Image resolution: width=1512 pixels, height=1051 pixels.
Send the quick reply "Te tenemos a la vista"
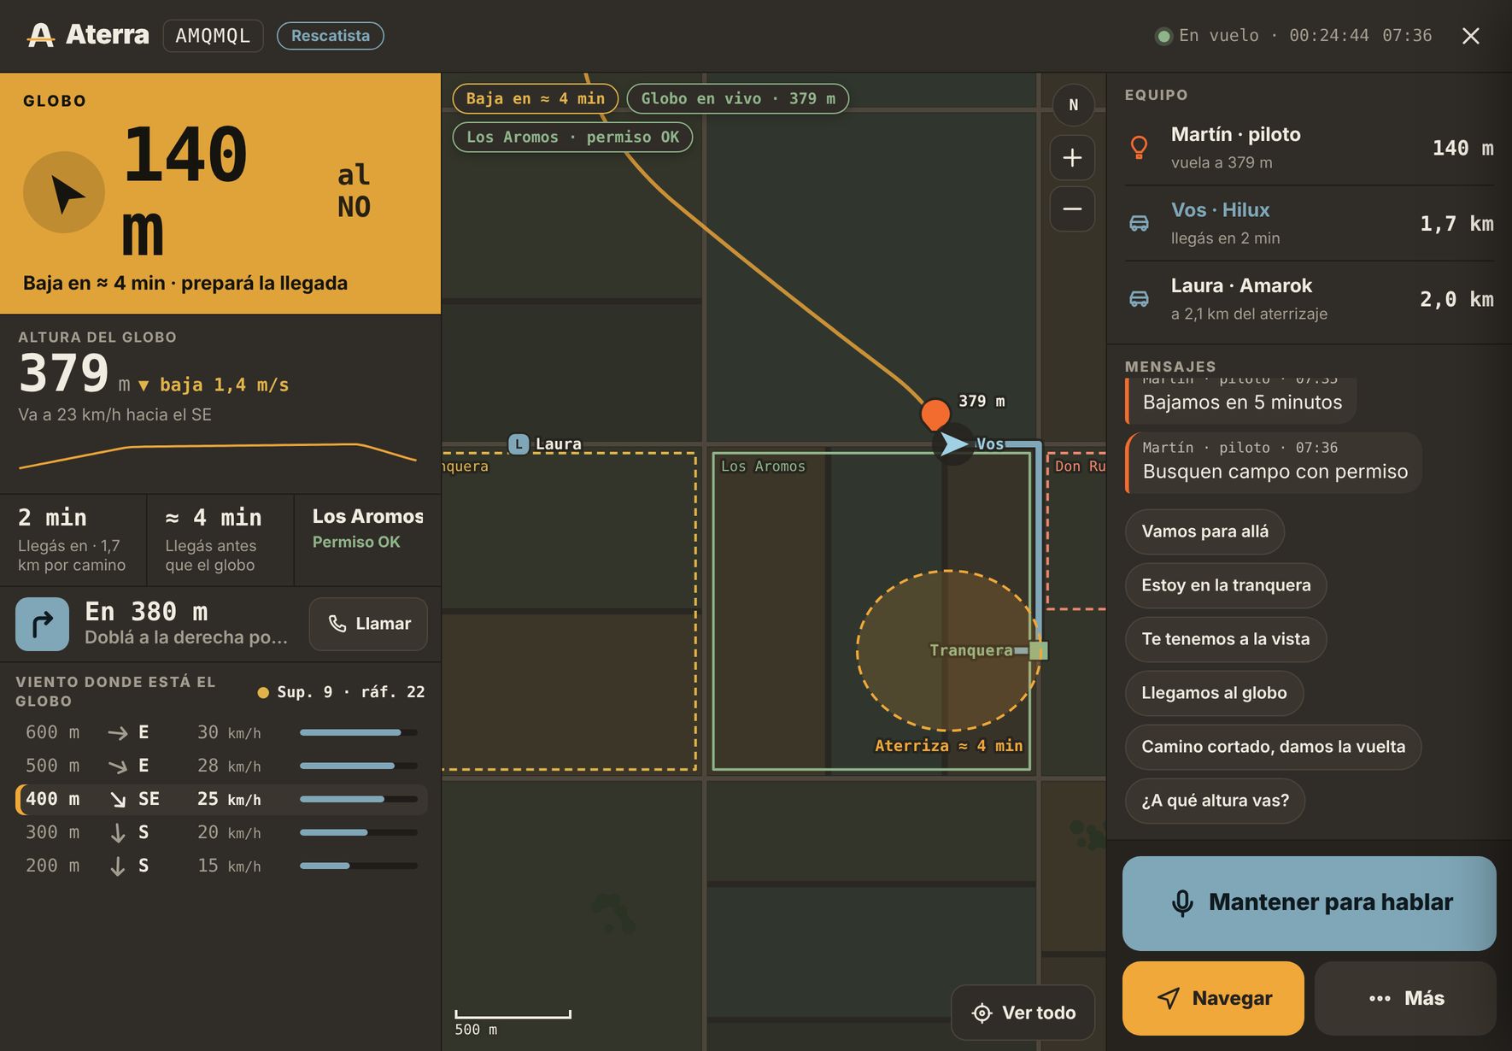pyautogui.click(x=1225, y=639)
